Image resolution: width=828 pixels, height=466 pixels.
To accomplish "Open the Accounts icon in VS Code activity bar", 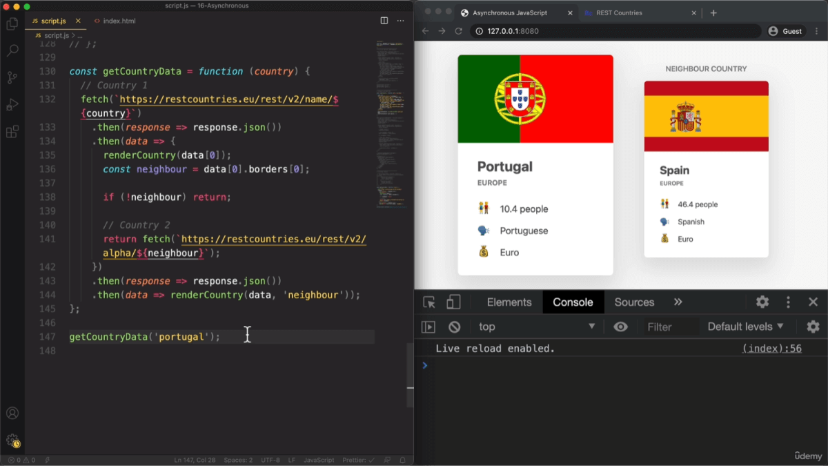I will coord(12,413).
